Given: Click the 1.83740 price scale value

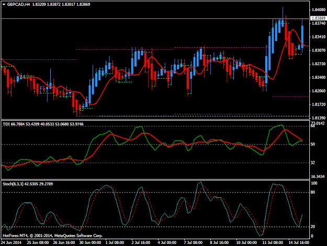Looking at the screenshot, I should (319, 24).
